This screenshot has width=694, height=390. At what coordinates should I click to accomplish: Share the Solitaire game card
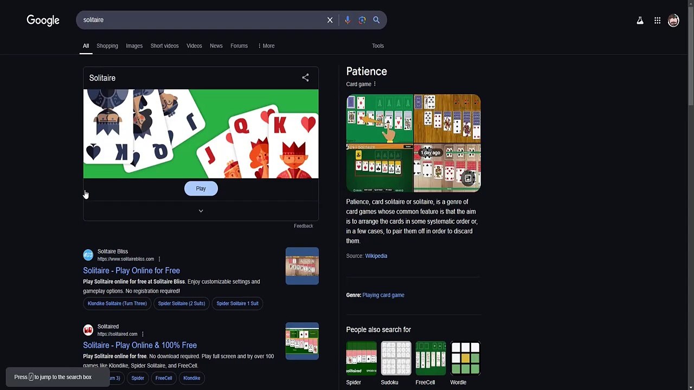[x=305, y=78]
